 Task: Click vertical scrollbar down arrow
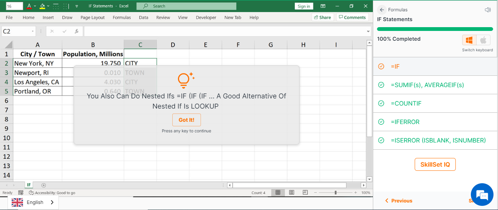(x=369, y=179)
